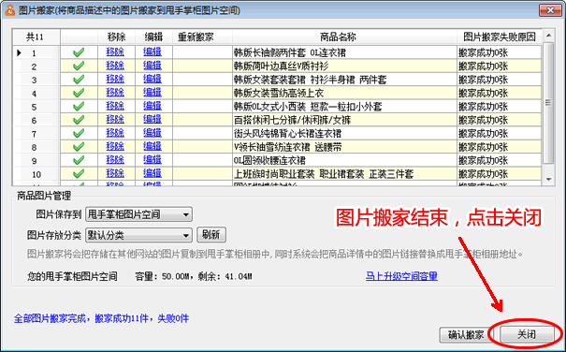The image size is (566, 352).
Task: Click the green checkmark in row 1
Action: coord(79,52)
